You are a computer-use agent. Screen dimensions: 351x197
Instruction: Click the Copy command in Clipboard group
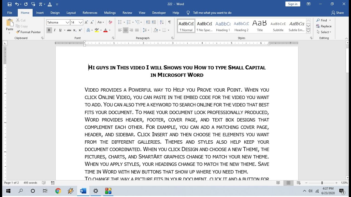pos(22,26)
